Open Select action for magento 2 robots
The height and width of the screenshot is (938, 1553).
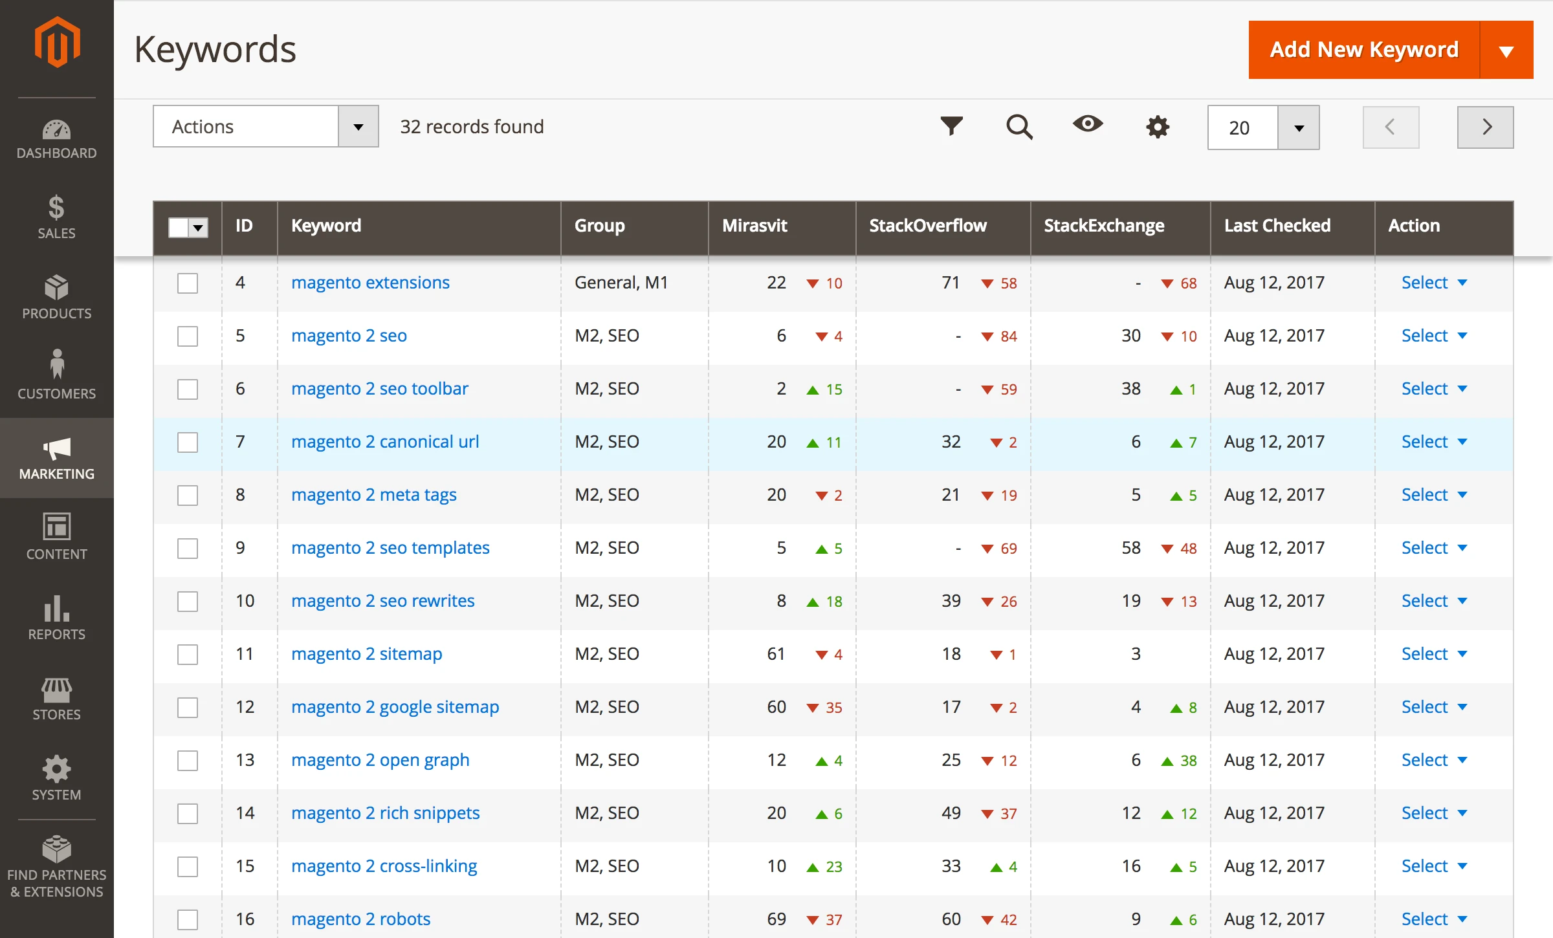click(1434, 919)
